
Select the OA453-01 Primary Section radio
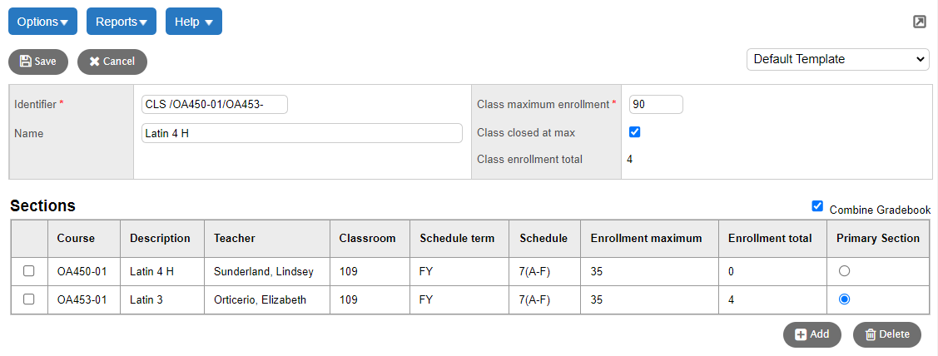point(844,299)
